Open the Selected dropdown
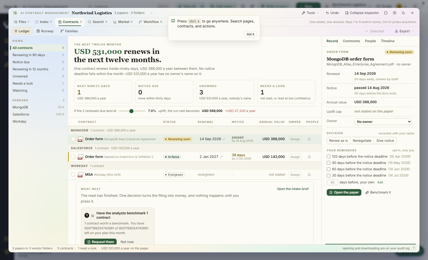The width and height of the screenshot is (428, 260). [x=376, y=31]
